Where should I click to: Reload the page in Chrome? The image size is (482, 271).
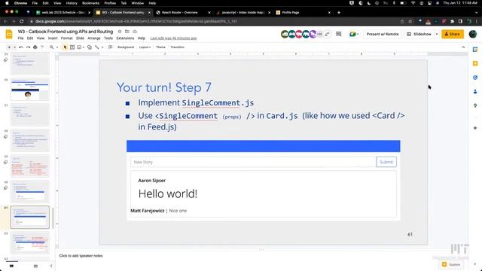pos(22,21)
